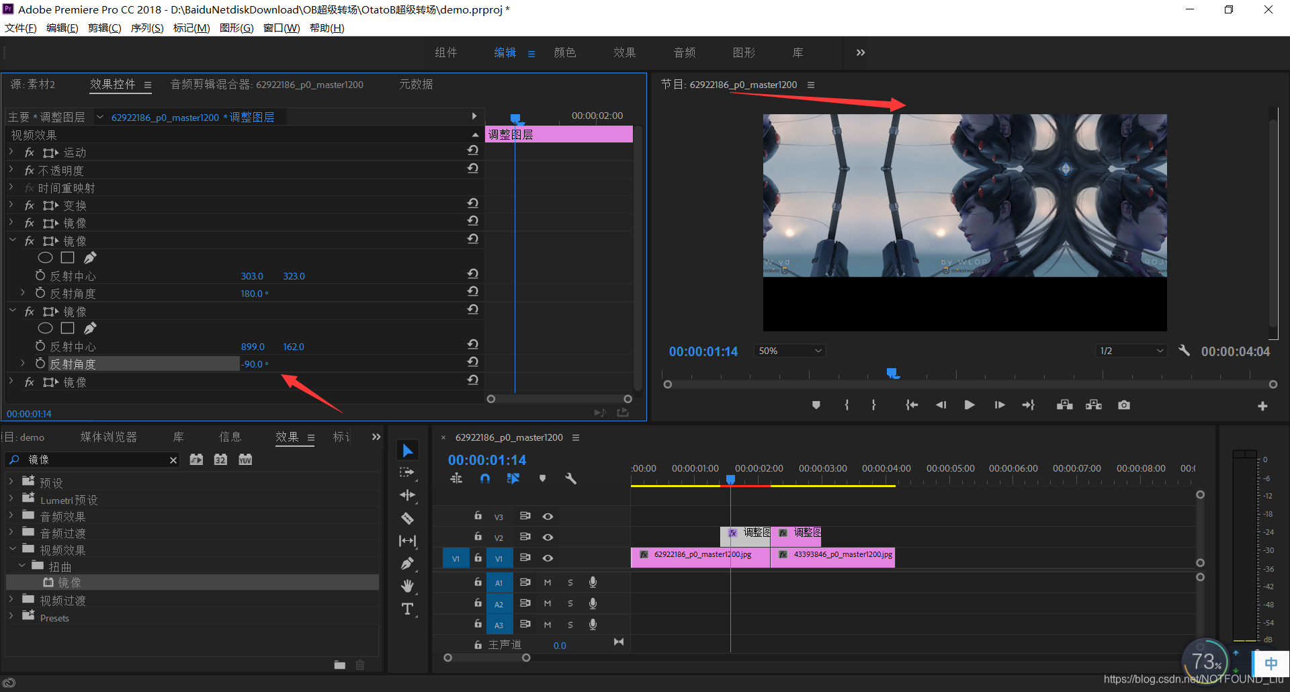The width and height of the screenshot is (1290, 692).
Task: Expand the 不透明度 effect
Action: coord(11,170)
